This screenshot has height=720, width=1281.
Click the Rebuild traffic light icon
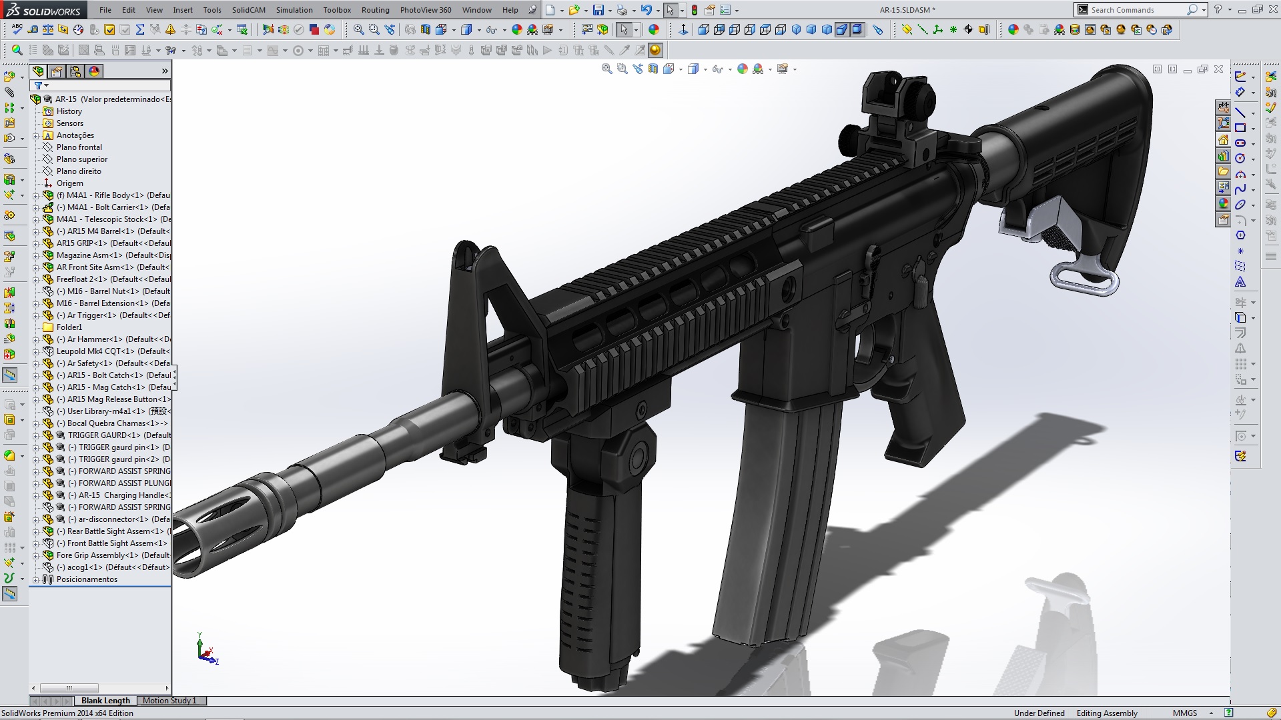tap(695, 10)
